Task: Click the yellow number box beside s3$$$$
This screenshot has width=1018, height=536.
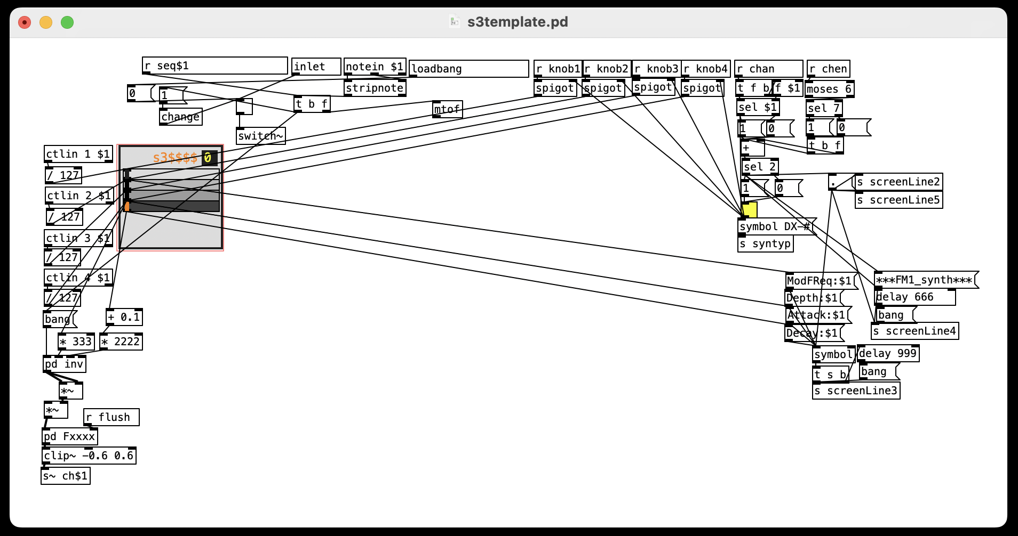Action: tap(209, 158)
